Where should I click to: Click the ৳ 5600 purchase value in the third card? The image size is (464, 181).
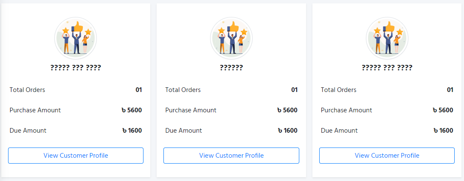(443, 110)
